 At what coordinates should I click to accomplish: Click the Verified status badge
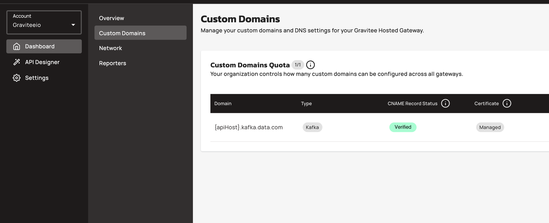(403, 127)
